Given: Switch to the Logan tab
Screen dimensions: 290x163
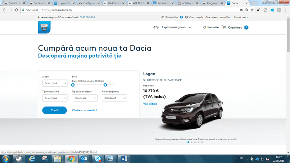Looking at the screenshot, I should pos(64,3).
